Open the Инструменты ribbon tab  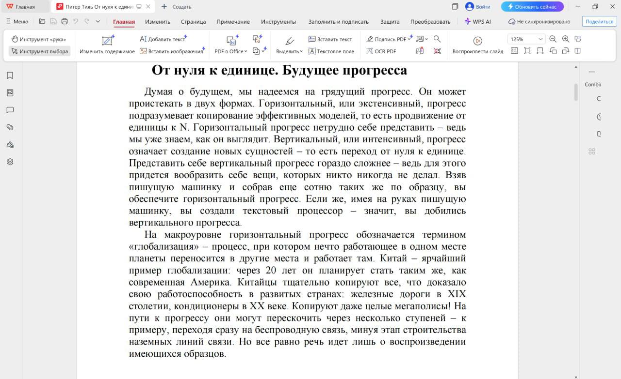(x=278, y=21)
